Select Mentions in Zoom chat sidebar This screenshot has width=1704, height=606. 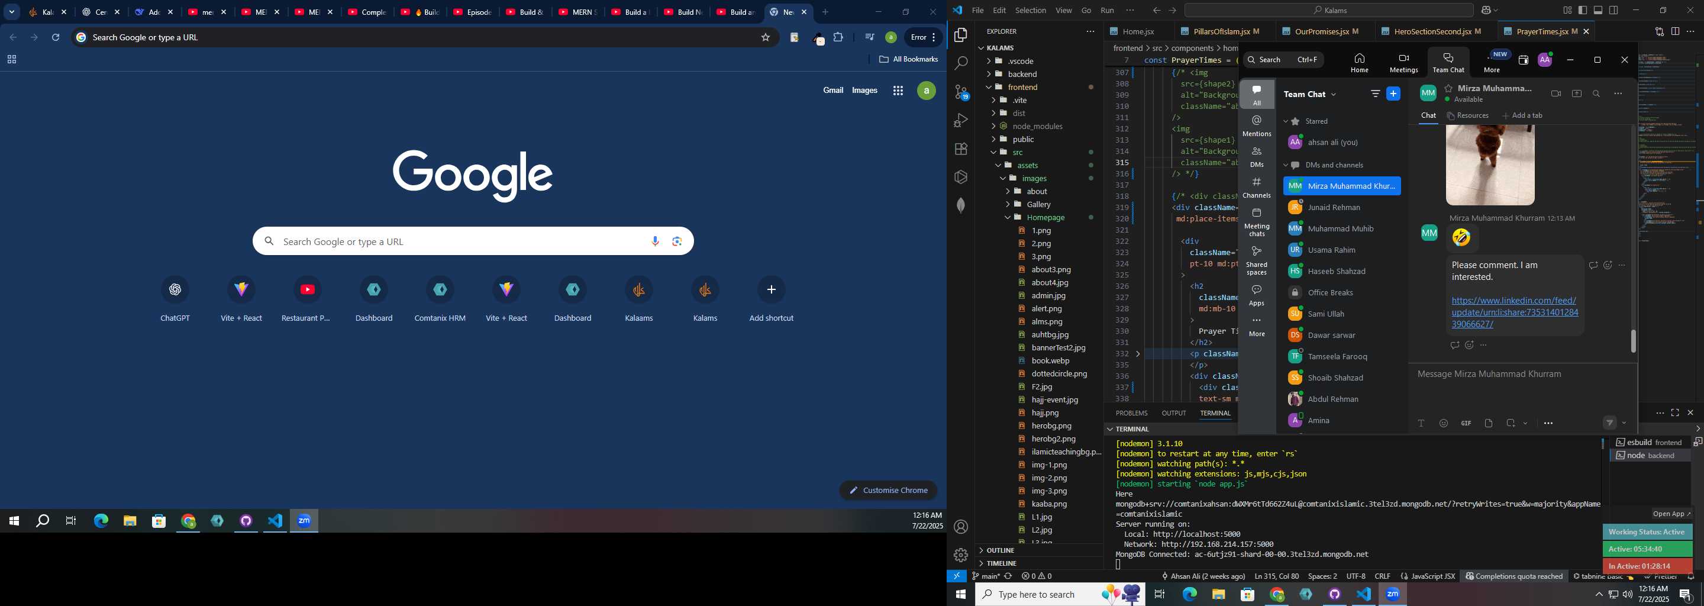coord(1257,125)
